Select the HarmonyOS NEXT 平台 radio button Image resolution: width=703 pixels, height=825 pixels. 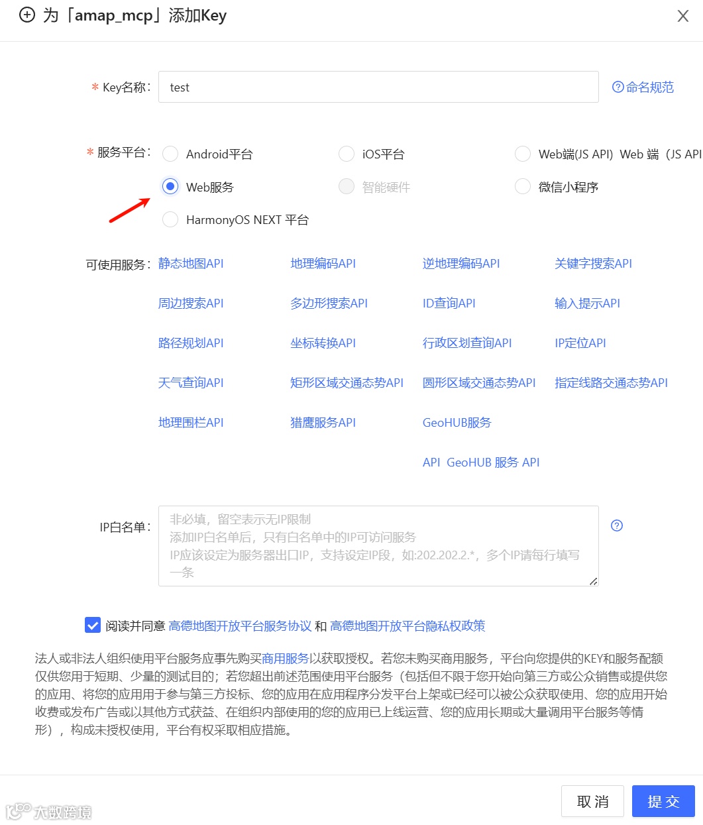170,219
